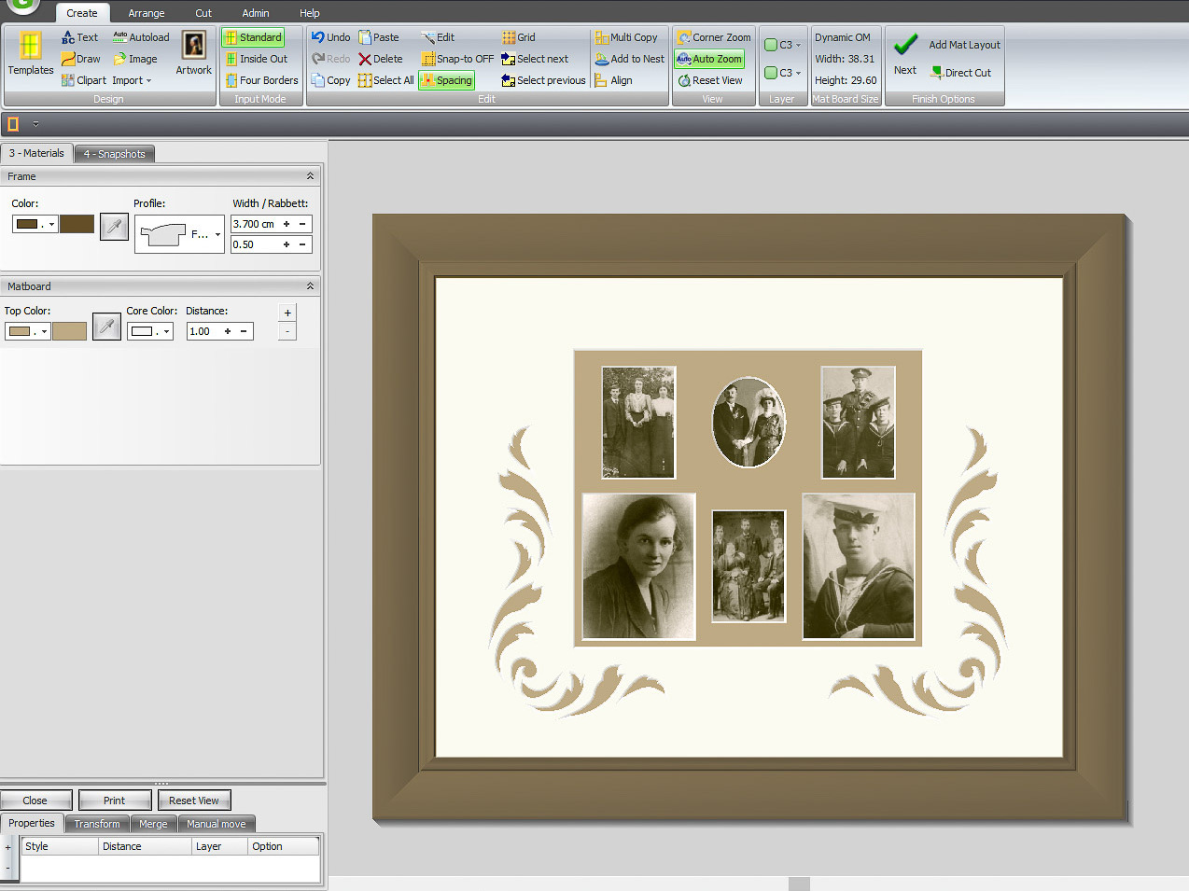Switch to the Arrange ribbon tab
Screen dimensions: 1189x891
pos(146,13)
